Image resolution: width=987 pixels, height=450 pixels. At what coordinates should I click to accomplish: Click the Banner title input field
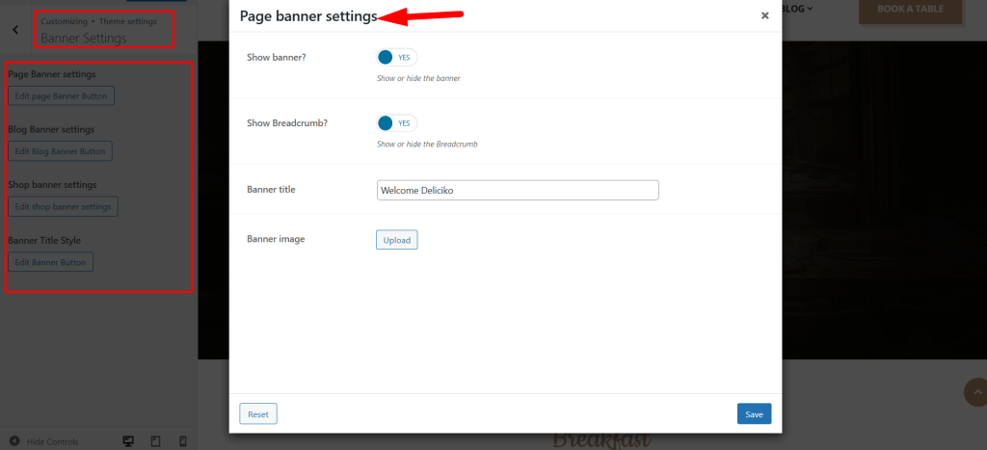tap(518, 190)
